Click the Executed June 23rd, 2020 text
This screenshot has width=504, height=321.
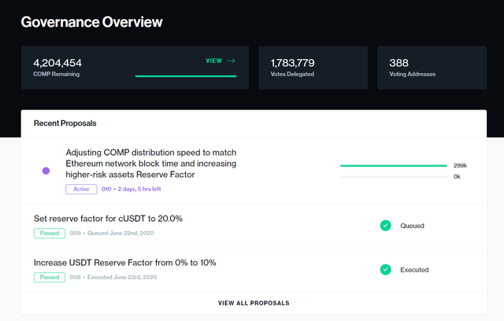pos(122,278)
